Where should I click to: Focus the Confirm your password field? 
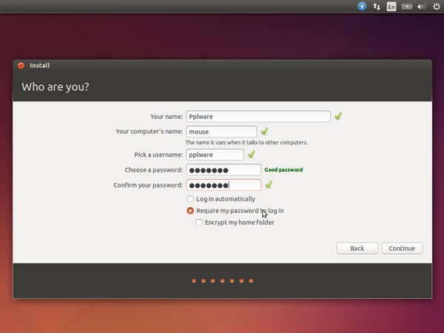click(223, 185)
